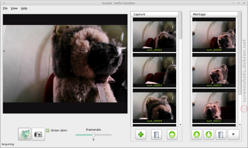Select capture thumbnail rush_00002
Image resolution: width=248 pixels, height=148 pixels.
tap(154, 35)
